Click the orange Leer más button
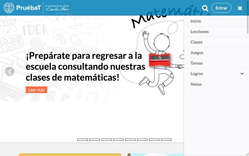 (x=36, y=90)
